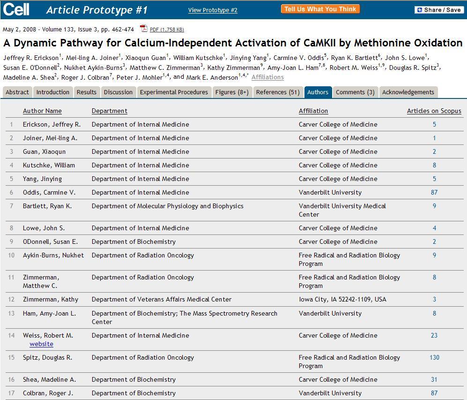The height and width of the screenshot is (400, 467).
Task: Open Scopus articles count for Shea, Madeline A.
Action: [x=434, y=379]
